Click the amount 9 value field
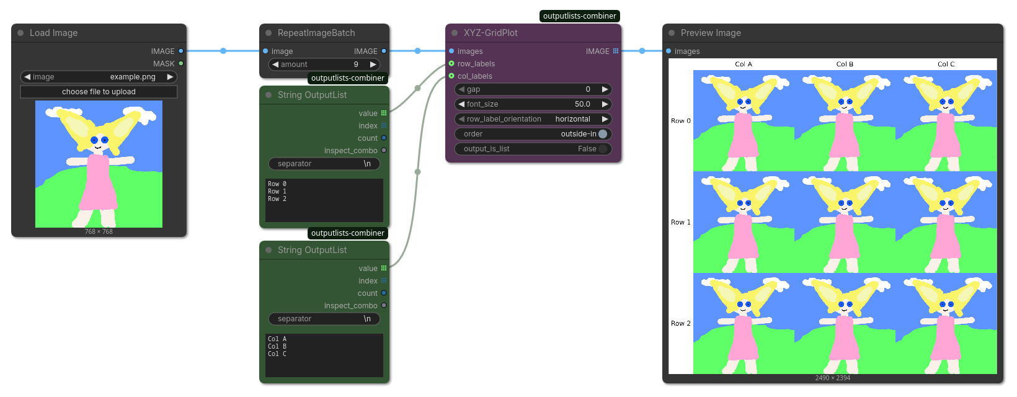This screenshot has height=397, width=1017. point(324,65)
